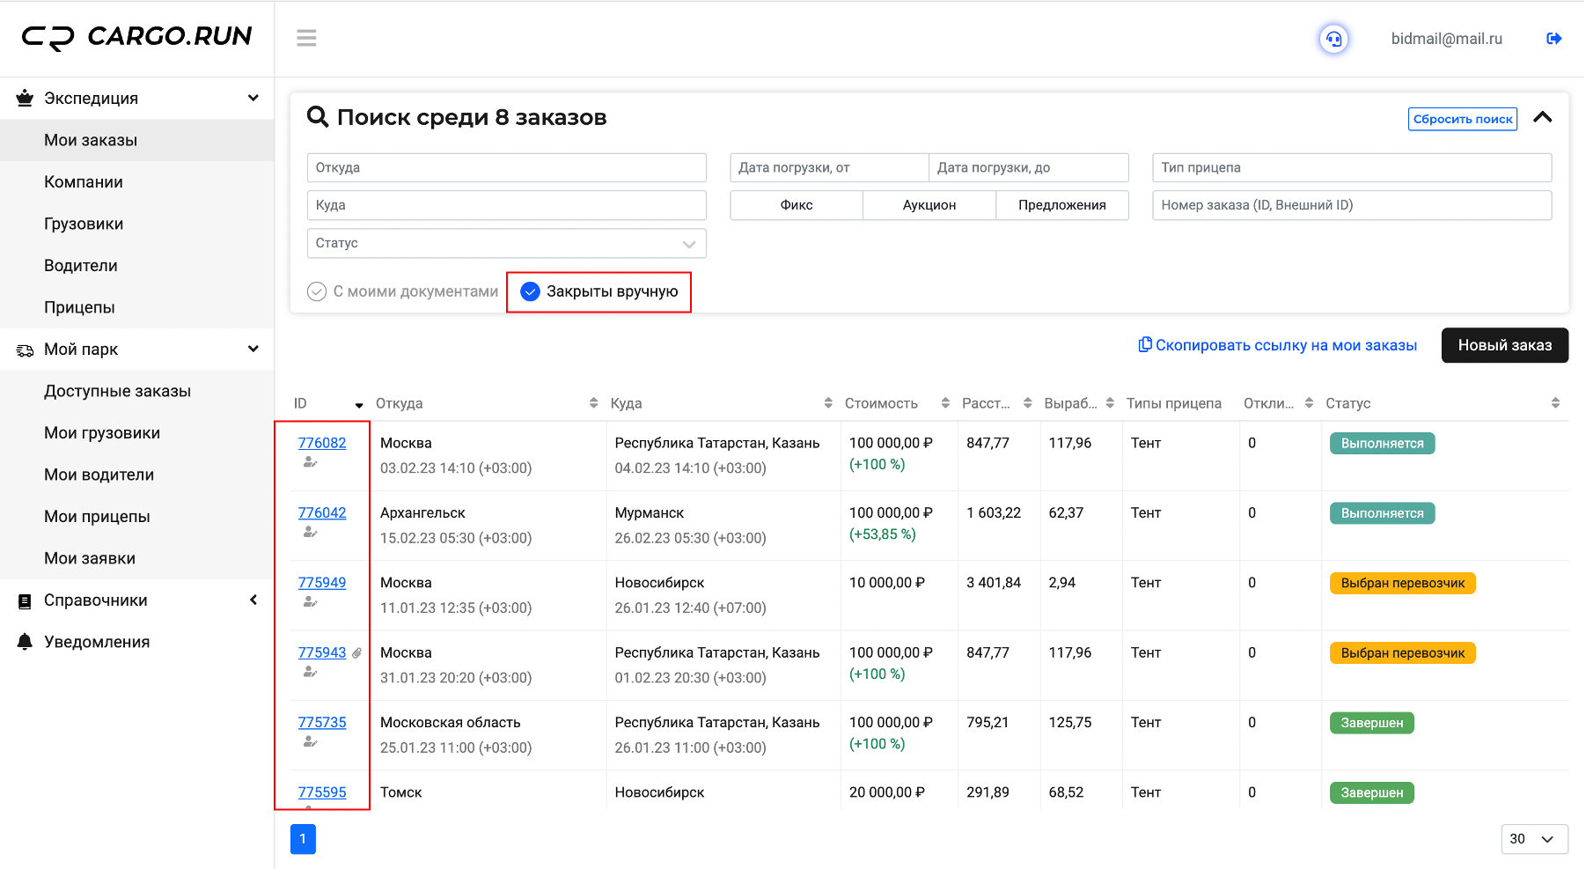This screenshot has height=869, width=1586.
Task: Click the logout arrow icon
Action: pos(1554,39)
